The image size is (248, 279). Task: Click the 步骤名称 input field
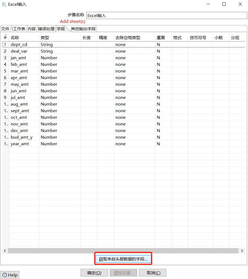click(x=166, y=15)
